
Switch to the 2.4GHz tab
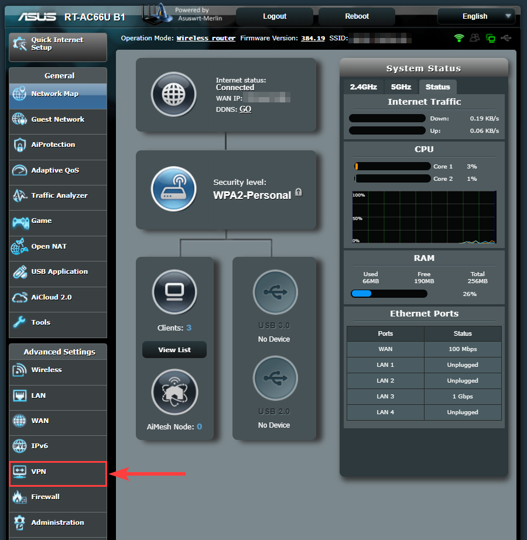pyautogui.click(x=363, y=87)
